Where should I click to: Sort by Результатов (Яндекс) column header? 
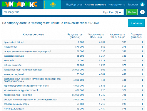(75, 36)
